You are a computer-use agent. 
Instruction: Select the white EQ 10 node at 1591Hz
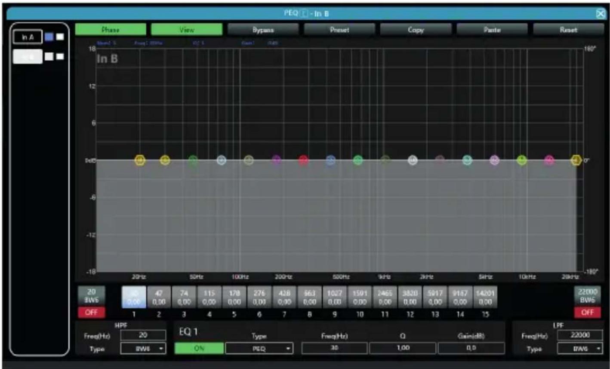point(412,160)
